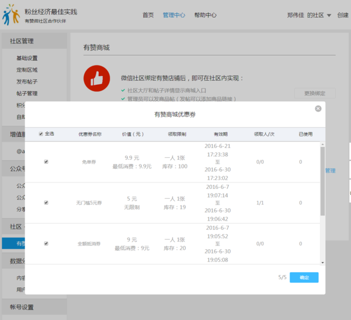This screenshot has width=351, height=320.
Task: Click the 创建 link in header
Action: pyautogui.click(x=343, y=15)
